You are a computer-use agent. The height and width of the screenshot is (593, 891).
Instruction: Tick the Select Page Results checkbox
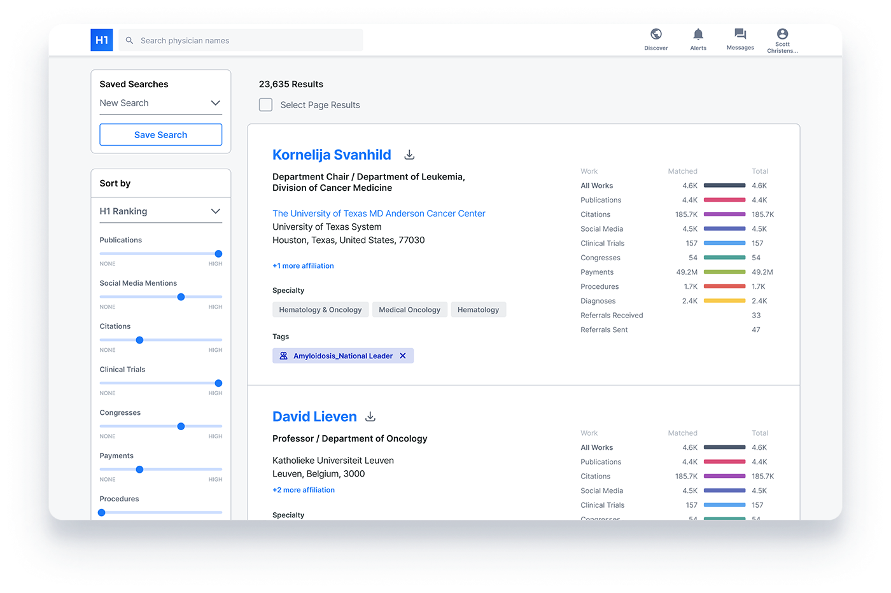click(x=266, y=105)
